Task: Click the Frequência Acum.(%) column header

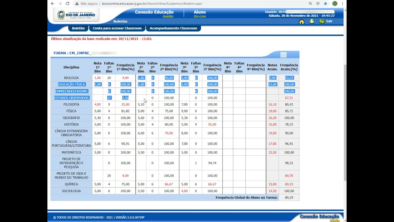Action: click(x=289, y=67)
